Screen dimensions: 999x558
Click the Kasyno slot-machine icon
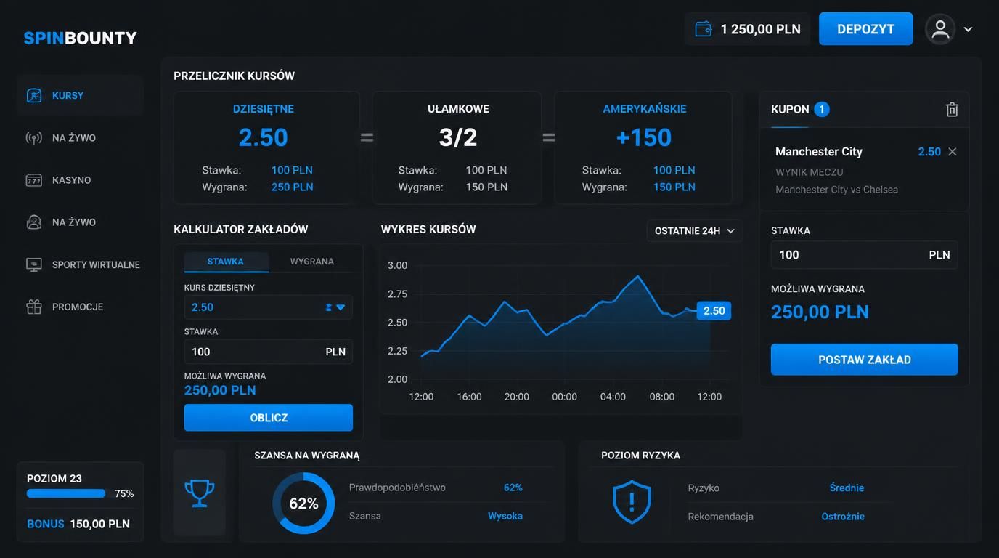[x=34, y=180]
